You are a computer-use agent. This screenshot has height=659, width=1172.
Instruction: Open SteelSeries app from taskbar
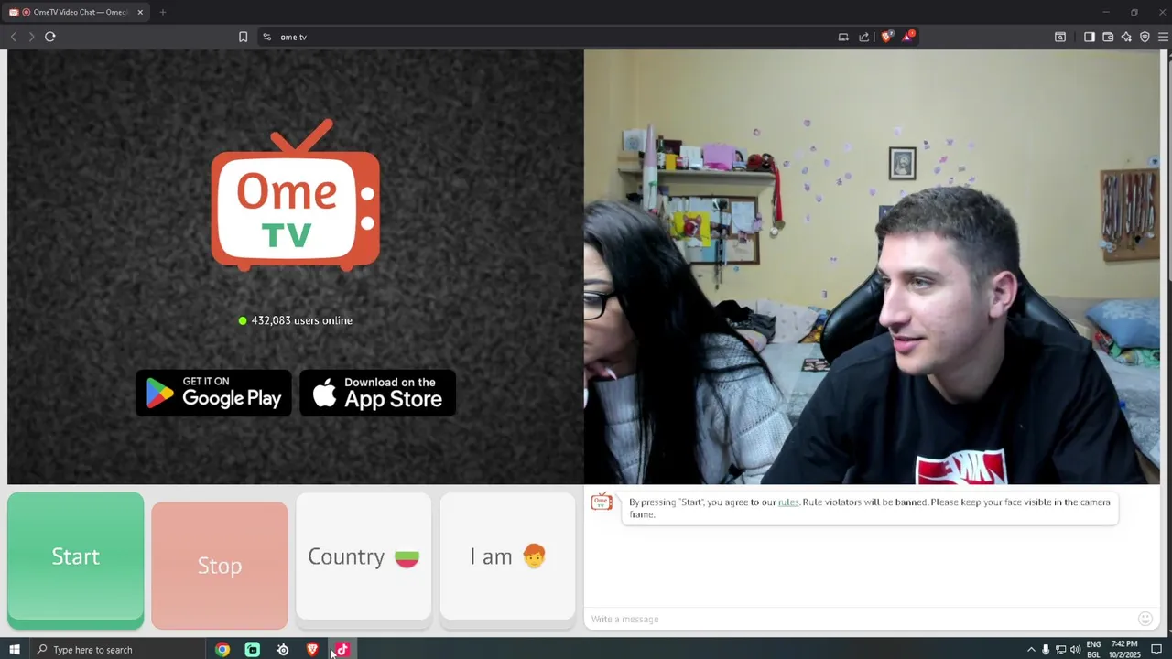tap(283, 650)
